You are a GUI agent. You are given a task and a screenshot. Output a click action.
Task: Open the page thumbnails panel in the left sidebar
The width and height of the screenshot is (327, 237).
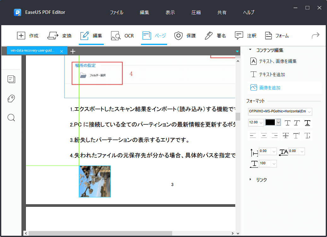(x=11, y=79)
